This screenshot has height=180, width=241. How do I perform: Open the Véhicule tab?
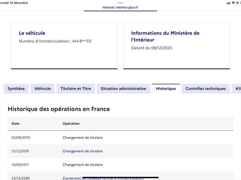[x=42, y=88]
